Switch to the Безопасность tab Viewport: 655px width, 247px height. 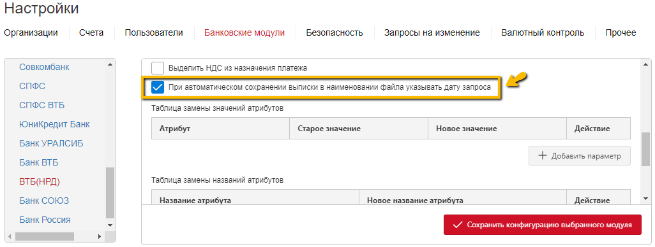(x=334, y=32)
